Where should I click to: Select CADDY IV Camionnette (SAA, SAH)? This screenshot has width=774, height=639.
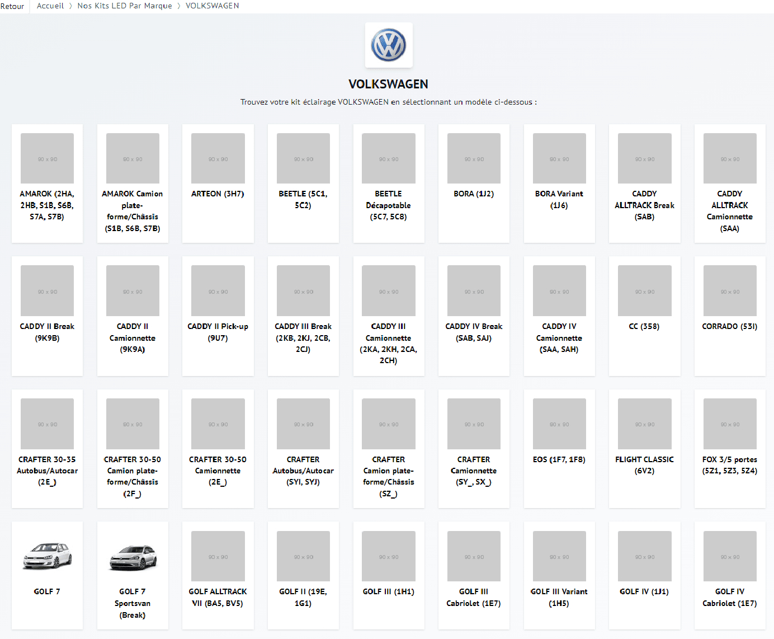(559, 316)
